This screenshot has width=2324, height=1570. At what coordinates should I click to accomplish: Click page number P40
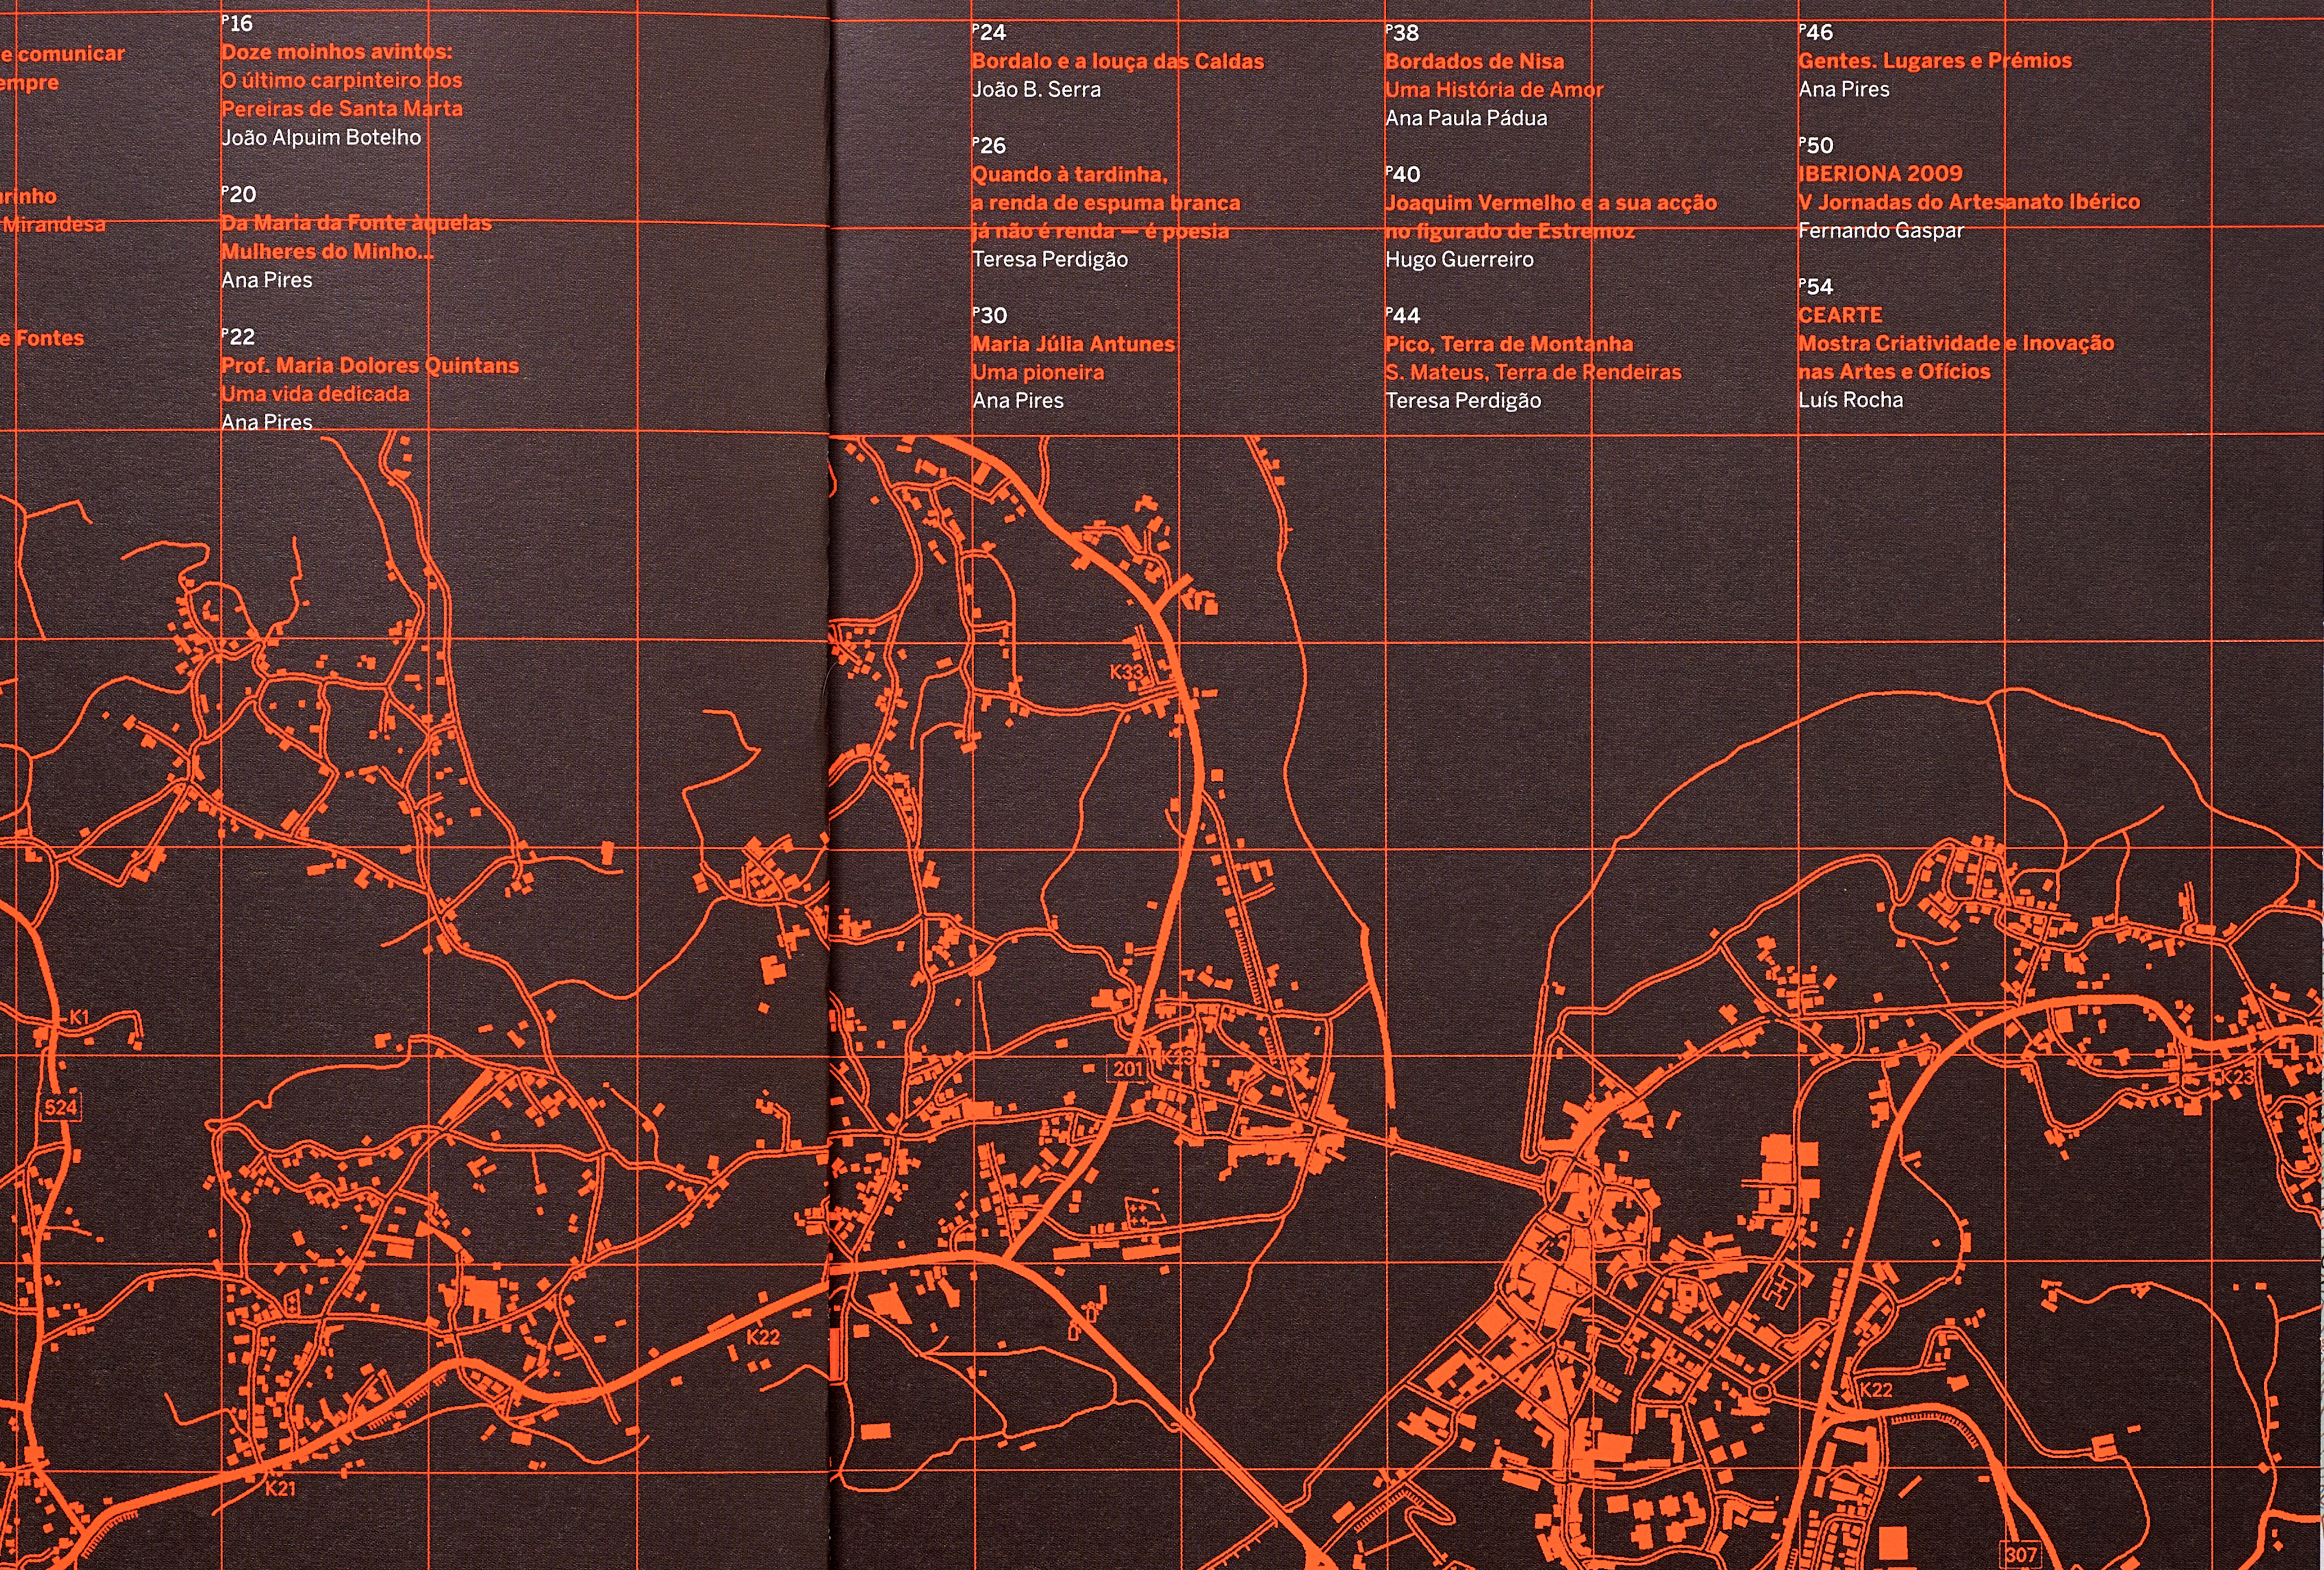coord(1403,174)
